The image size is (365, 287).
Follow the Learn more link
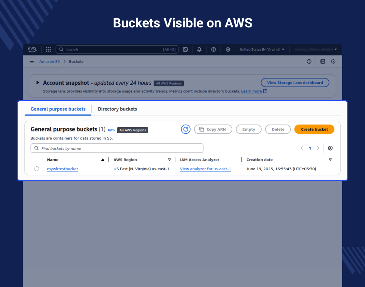click(251, 91)
